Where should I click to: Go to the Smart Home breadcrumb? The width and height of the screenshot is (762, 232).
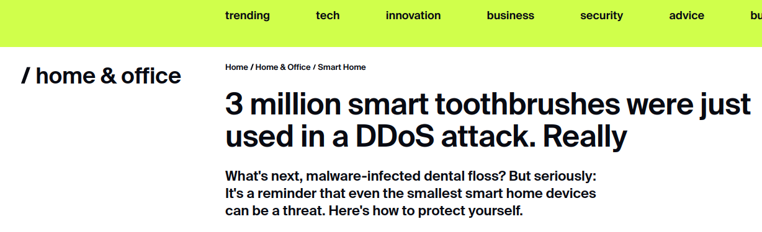pyautogui.click(x=342, y=67)
